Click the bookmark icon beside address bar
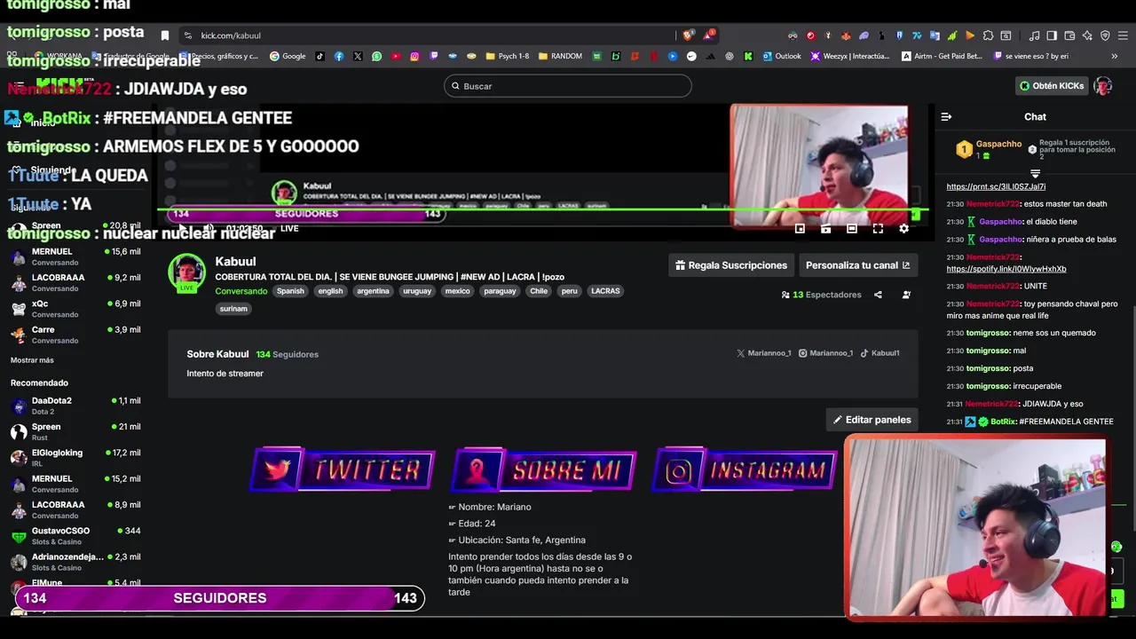 (x=164, y=35)
